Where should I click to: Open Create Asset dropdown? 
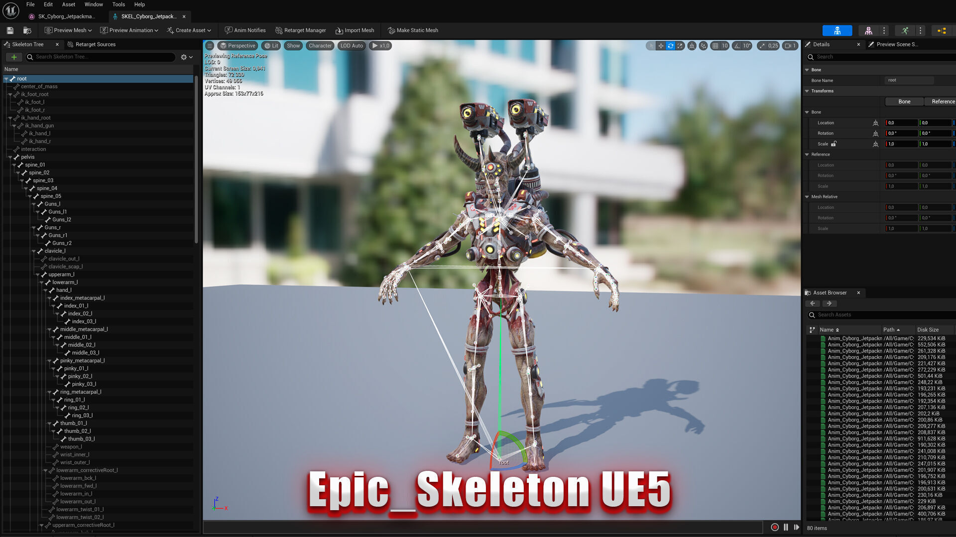click(x=189, y=30)
